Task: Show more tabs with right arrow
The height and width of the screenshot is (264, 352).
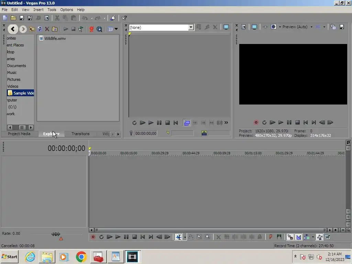Action: click(x=118, y=134)
